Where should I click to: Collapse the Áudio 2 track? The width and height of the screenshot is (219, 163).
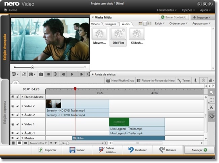pyautogui.click(x=22, y=115)
